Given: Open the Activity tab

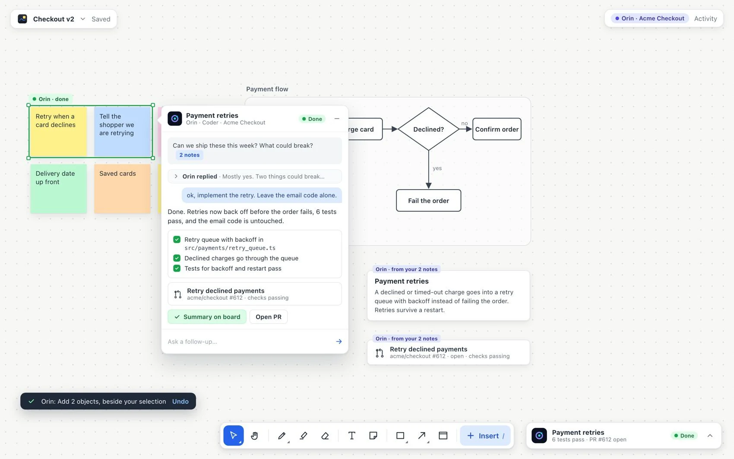Looking at the screenshot, I should tap(706, 19).
